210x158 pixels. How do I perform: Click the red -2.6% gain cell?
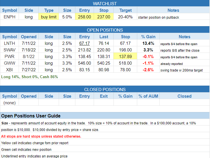[x=148, y=70]
